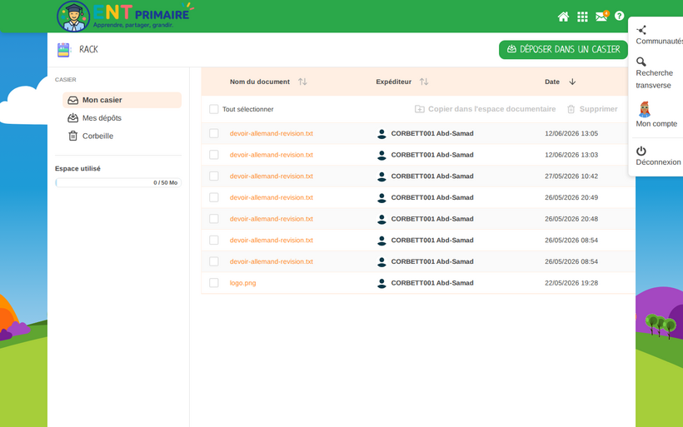Sort by Nom du document arrows
This screenshot has height=427, width=683.
(x=302, y=82)
